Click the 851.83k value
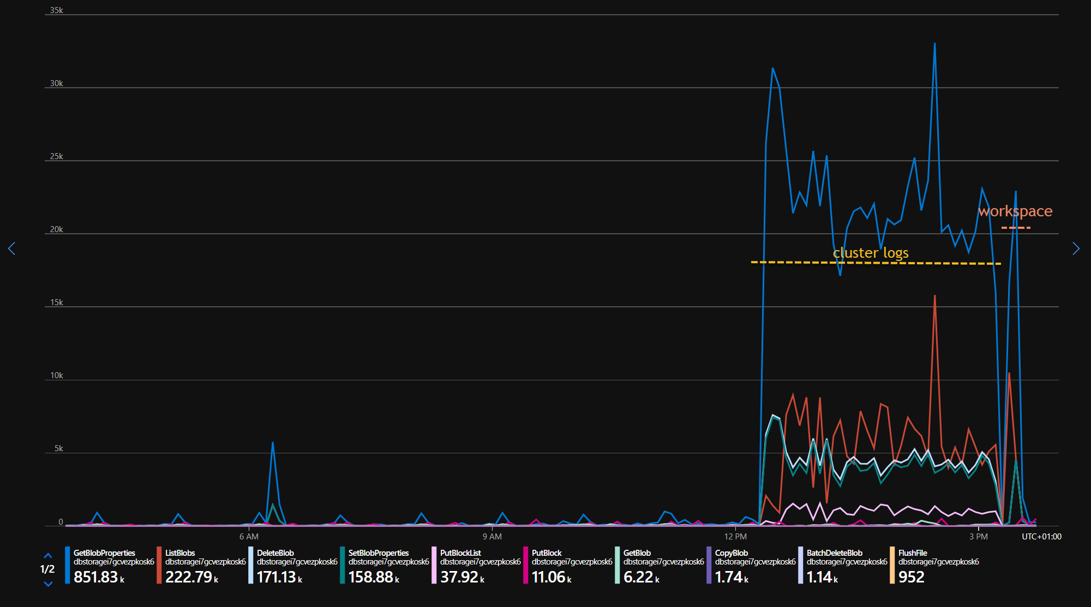 click(x=99, y=577)
